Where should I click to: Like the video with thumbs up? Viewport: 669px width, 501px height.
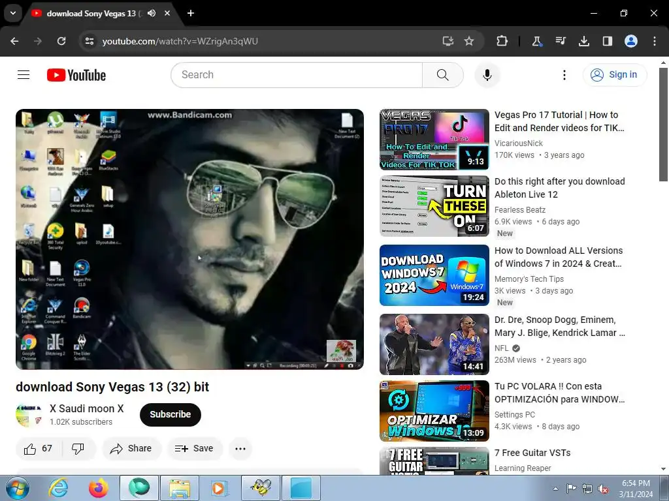(39, 449)
